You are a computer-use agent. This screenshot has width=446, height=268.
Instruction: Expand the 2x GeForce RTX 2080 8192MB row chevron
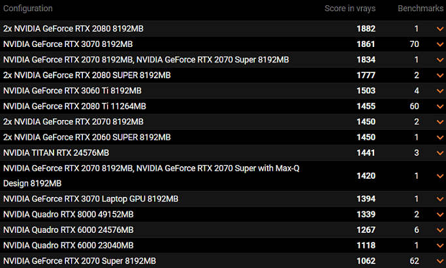(439, 29)
